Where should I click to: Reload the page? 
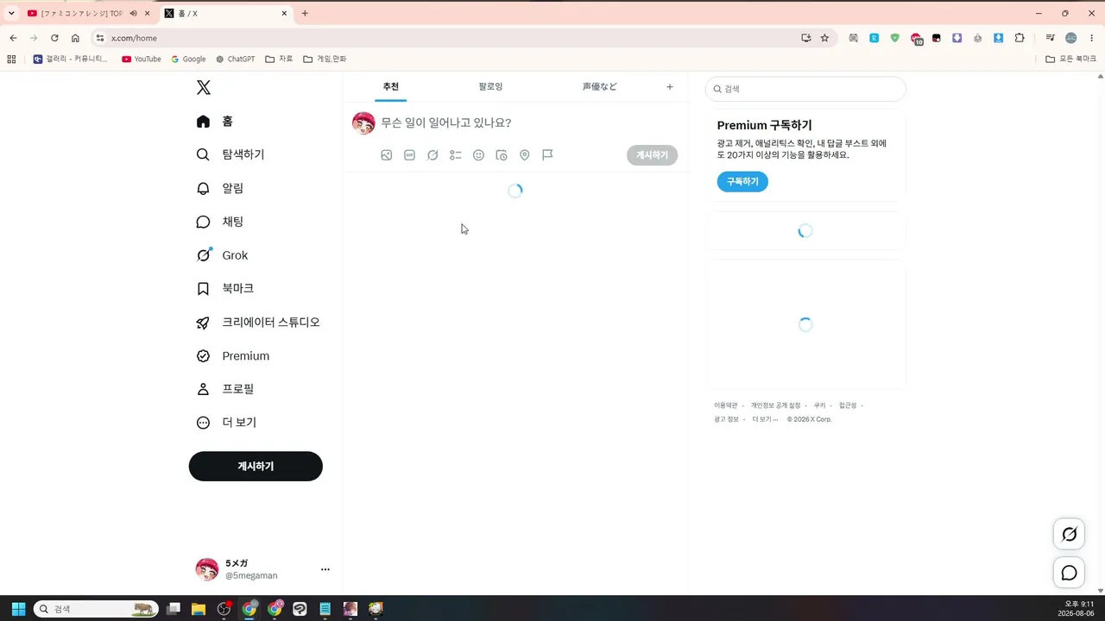click(x=54, y=38)
